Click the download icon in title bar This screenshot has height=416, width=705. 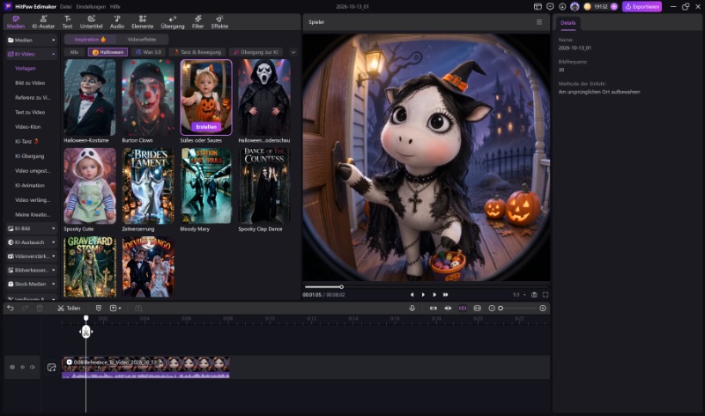point(562,6)
